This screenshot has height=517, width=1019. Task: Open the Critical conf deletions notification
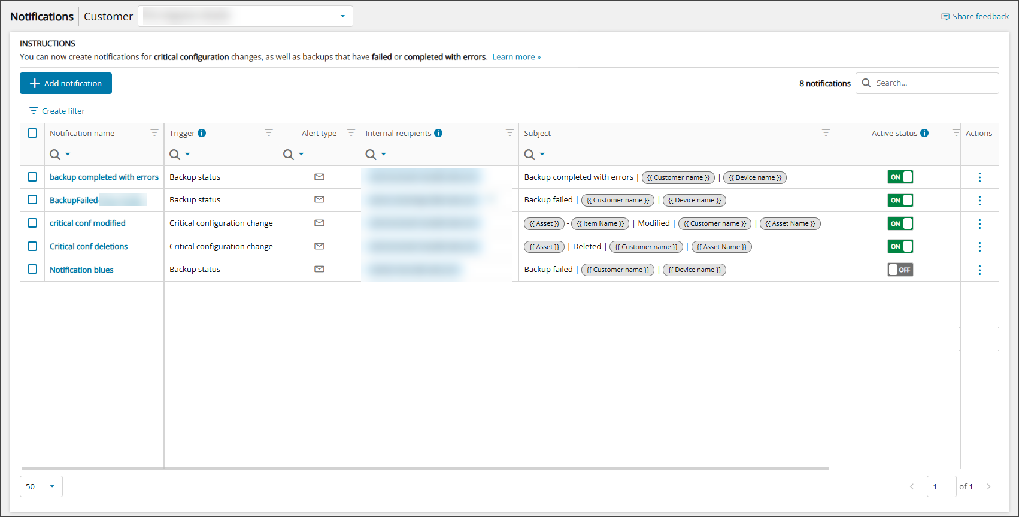(x=89, y=246)
